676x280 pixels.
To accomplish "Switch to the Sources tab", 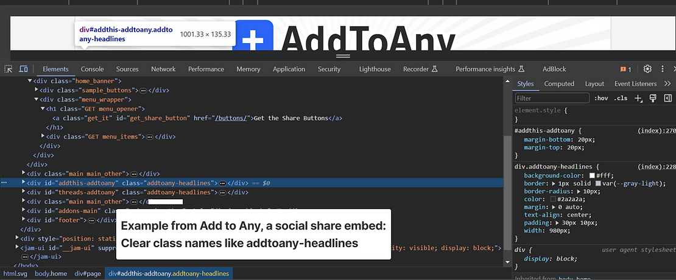I will [127, 69].
